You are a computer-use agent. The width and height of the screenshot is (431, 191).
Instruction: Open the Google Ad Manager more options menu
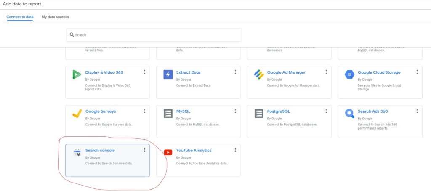[x=326, y=72]
